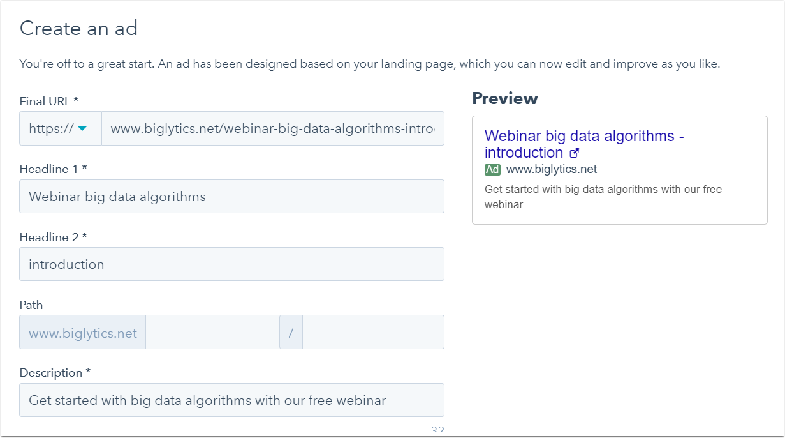The width and height of the screenshot is (785, 438).
Task: Click the character counter below Description
Action: 437,430
